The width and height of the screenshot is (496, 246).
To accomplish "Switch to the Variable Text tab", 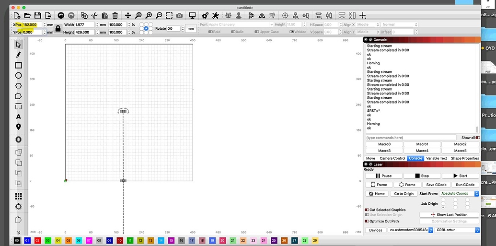I will 437,158.
